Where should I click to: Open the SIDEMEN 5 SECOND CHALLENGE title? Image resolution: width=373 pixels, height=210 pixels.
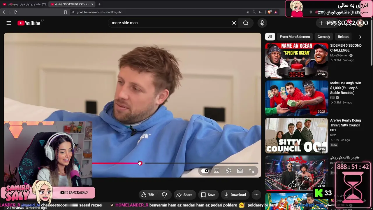(x=346, y=48)
